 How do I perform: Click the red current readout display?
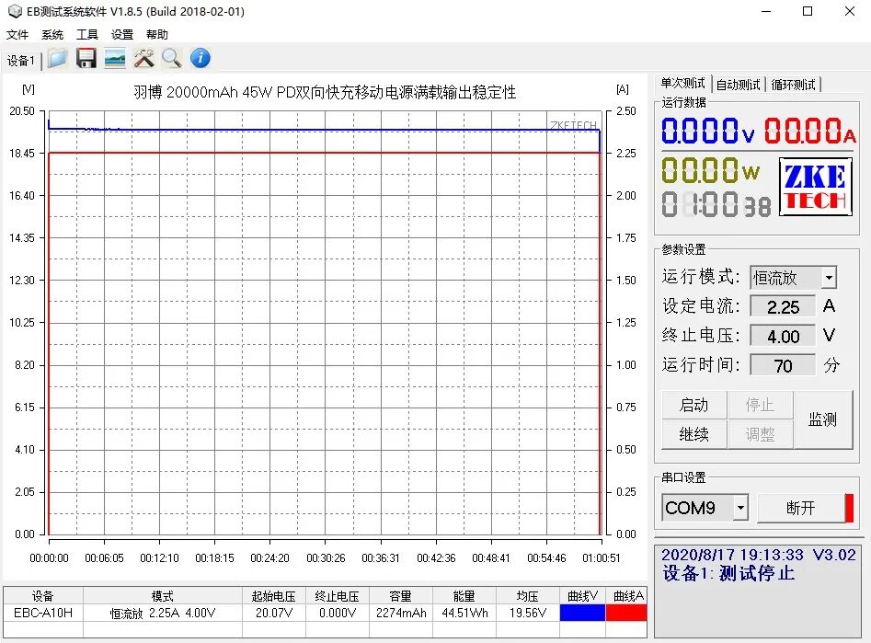click(810, 132)
